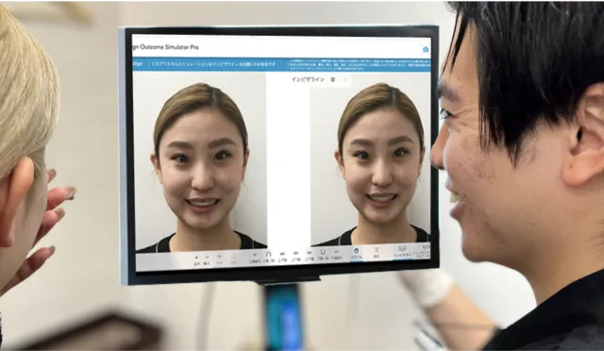Select the faded triangle tool icon
The height and width of the screenshot is (351, 604).
click(x=233, y=259)
